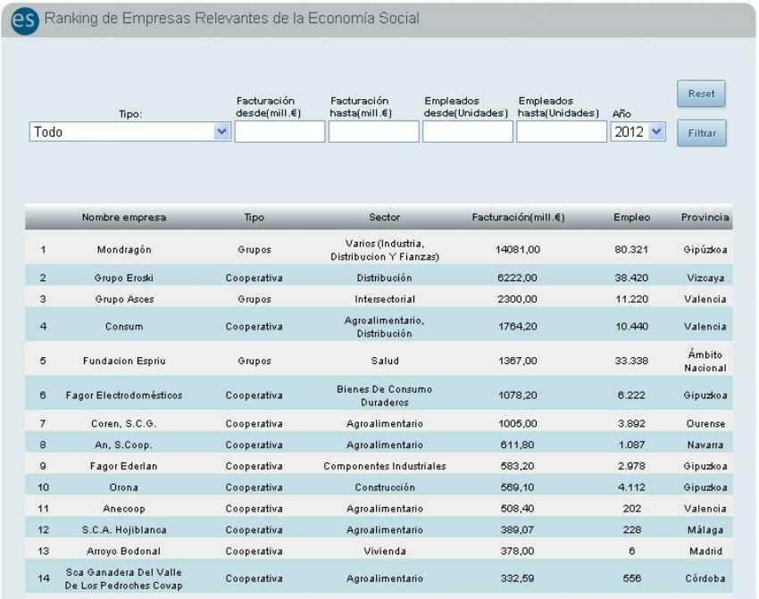Select the Coren, S.C.G. company name
Image resolution: width=759 pixels, height=599 pixels.
pos(124,423)
